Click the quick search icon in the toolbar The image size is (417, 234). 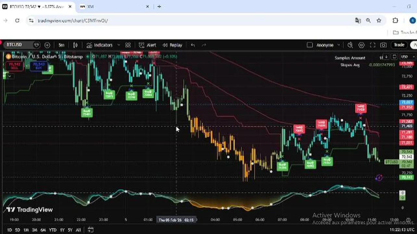pos(350,45)
